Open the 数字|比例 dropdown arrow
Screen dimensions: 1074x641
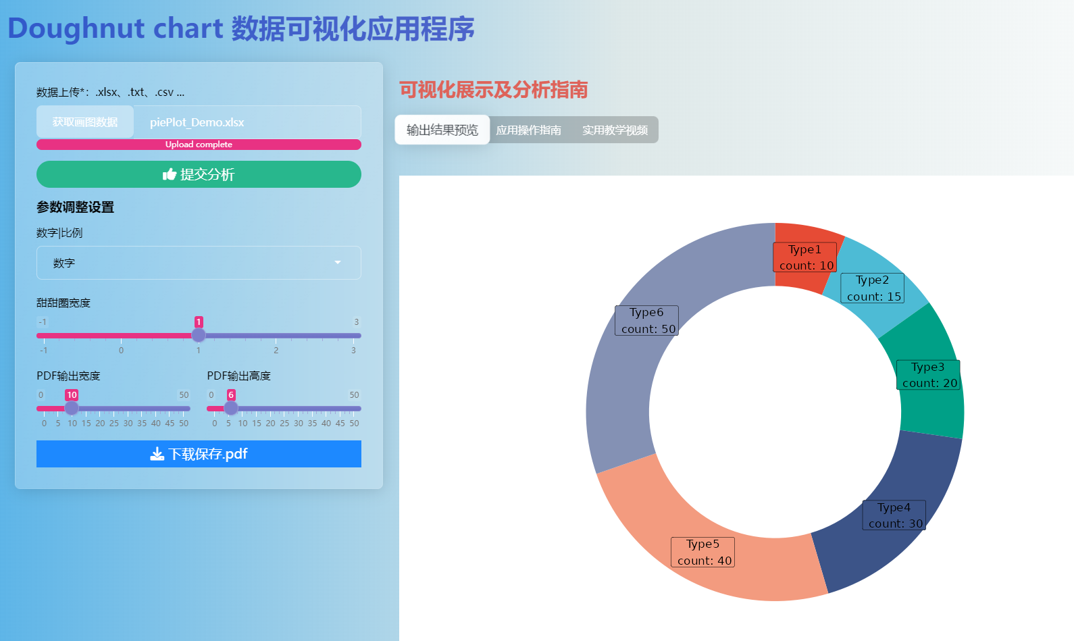(x=338, y=263)
